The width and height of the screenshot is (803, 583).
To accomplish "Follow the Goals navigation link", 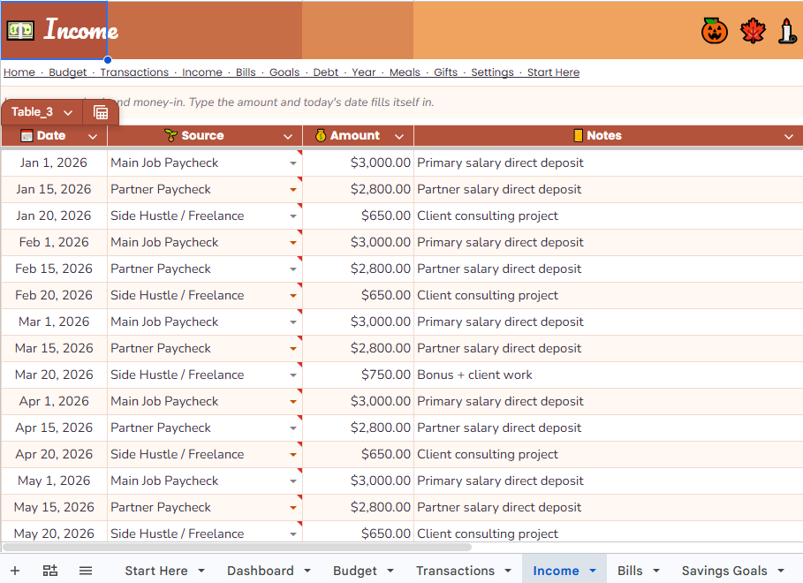I will coord(284,72).
